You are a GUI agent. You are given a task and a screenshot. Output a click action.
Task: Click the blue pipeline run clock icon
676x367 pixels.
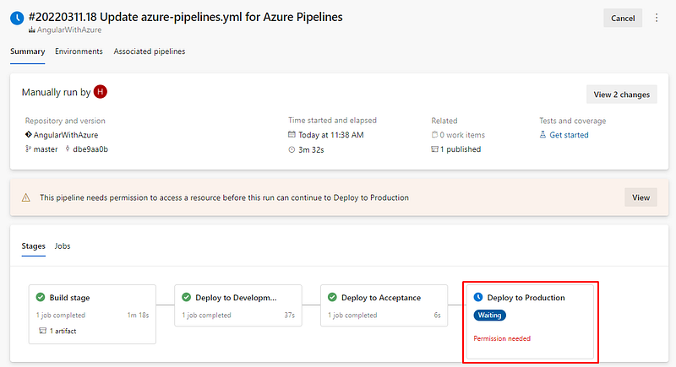click(16, 17)
